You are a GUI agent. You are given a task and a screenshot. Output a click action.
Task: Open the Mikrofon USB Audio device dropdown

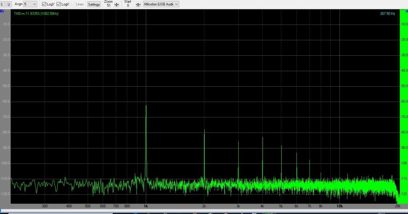click(x=161, y=4)
